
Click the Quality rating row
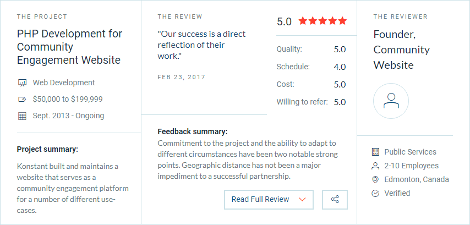[x=311, y=49]
